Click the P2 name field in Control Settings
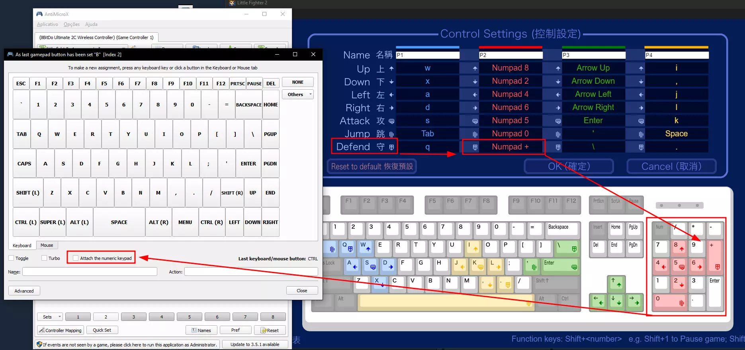 511,55
